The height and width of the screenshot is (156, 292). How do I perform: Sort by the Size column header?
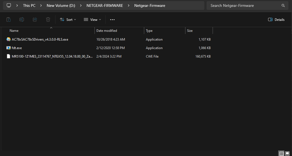click(x=190, y=31)
